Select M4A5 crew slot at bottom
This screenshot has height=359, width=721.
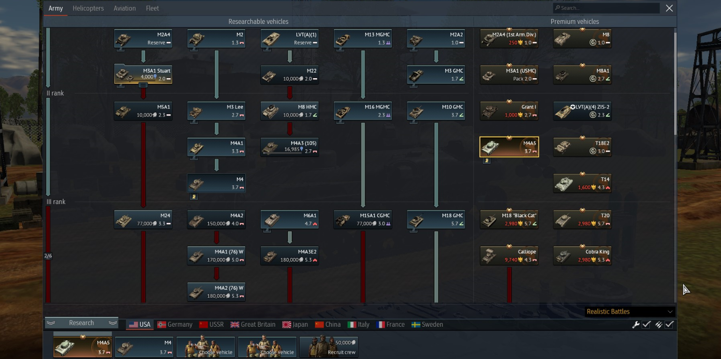tap(82, 347)
